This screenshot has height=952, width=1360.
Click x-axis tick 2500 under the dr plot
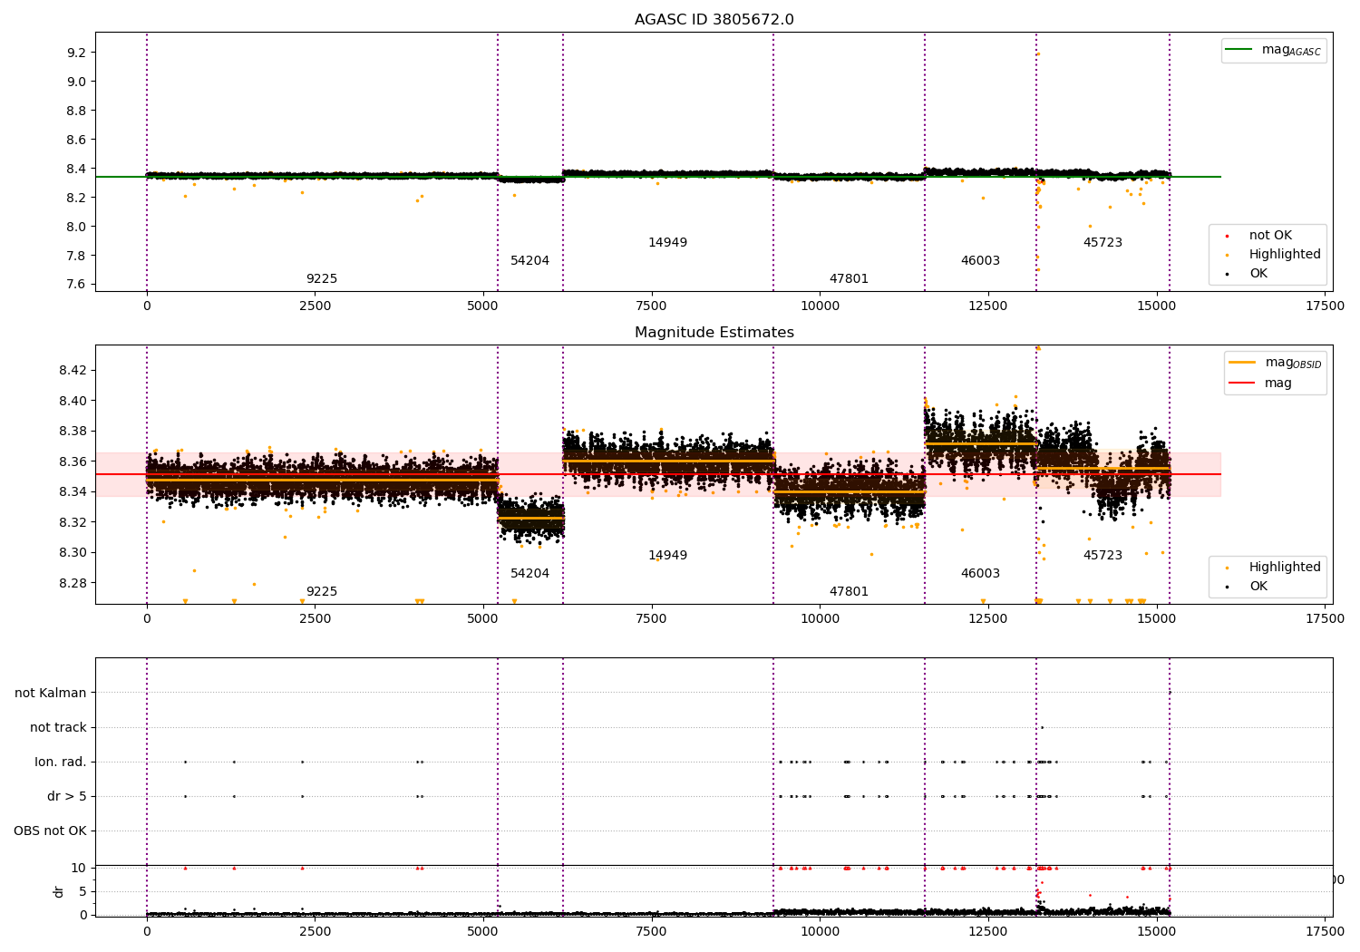tap(315, 932)
